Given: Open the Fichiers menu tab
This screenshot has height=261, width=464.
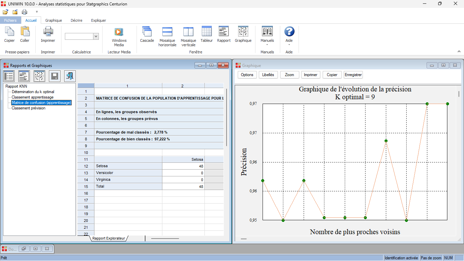Looking at the screenshot, I should coord(11,20).
